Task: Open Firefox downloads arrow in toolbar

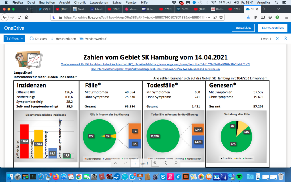Action: [248, 17]
